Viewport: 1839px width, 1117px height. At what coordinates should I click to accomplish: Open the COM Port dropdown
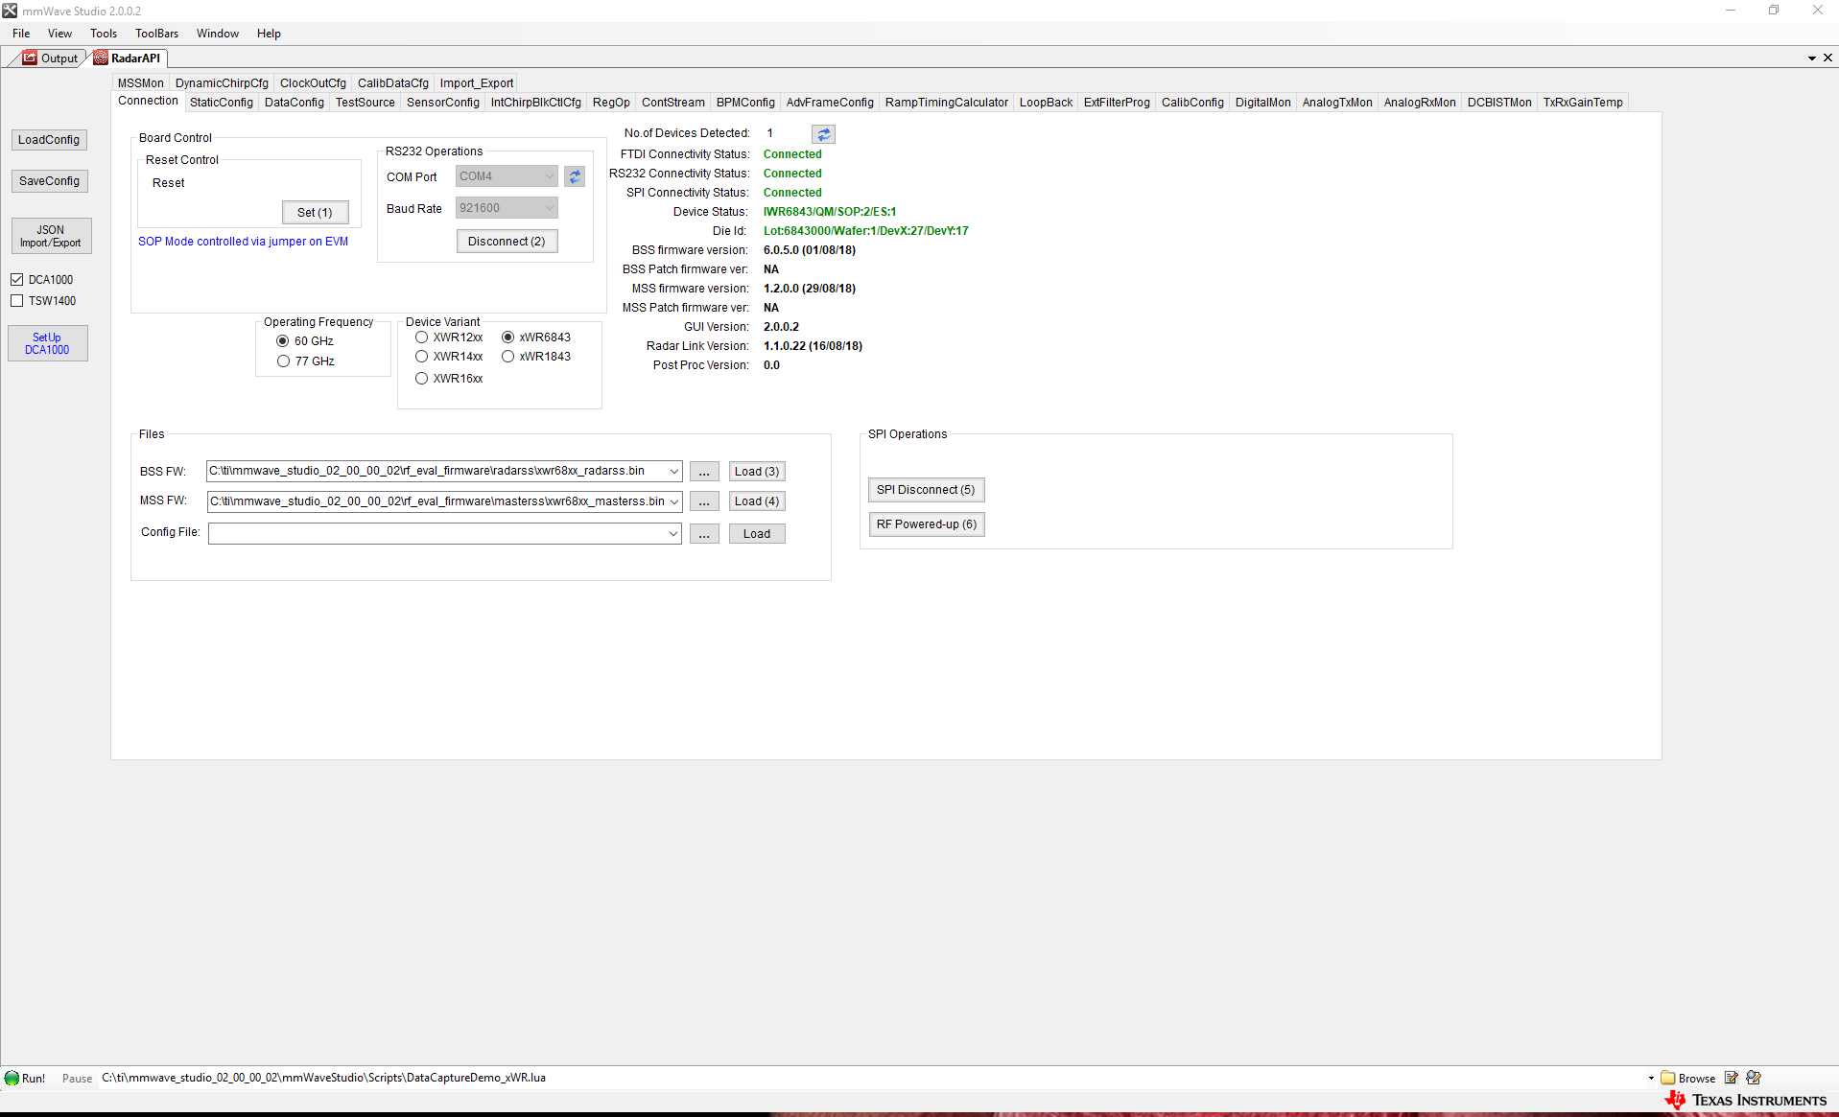[507, 176]
